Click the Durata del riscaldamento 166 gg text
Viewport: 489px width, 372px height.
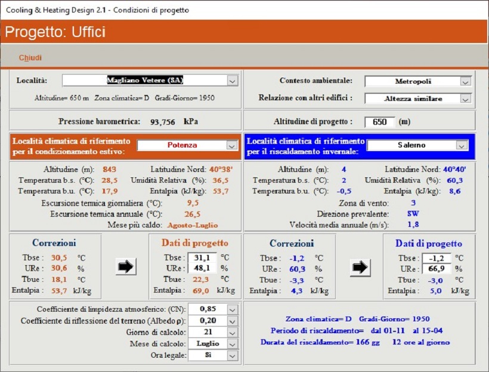[320, 342]
